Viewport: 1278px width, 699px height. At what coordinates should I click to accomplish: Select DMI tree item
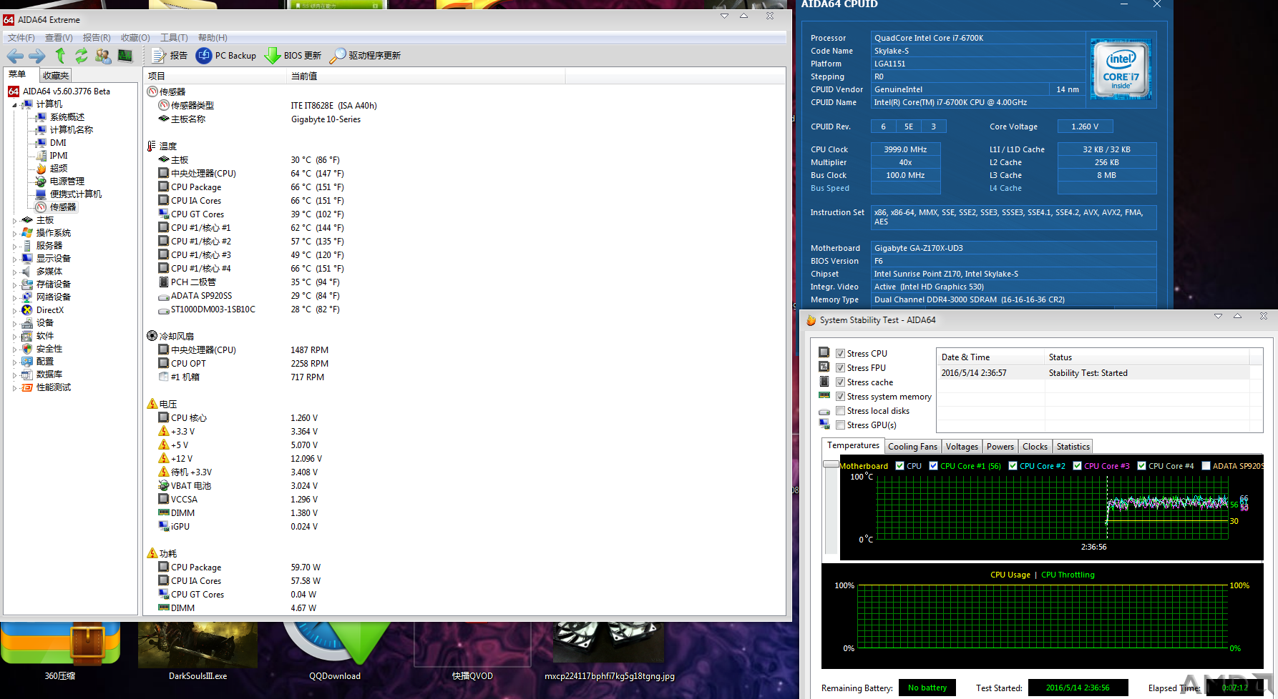click(x=58, y=143)
